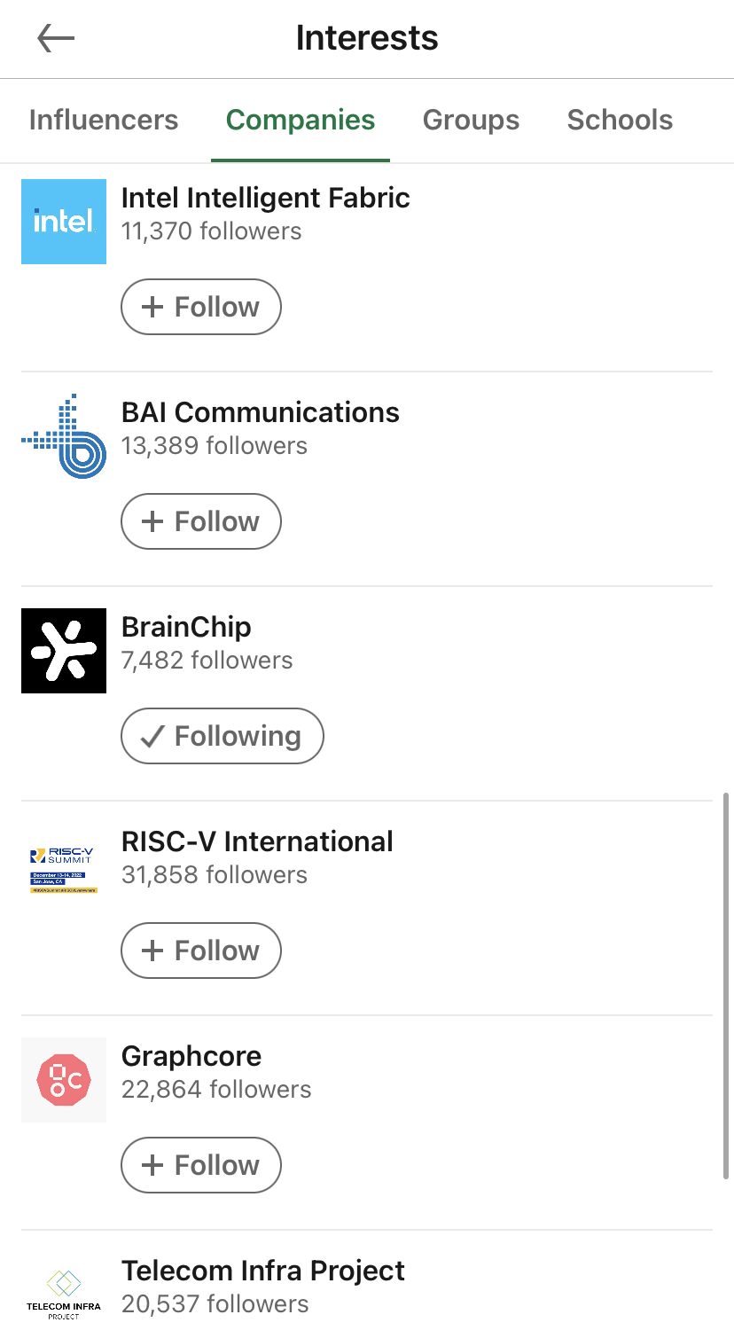This screenshot has width=734, height=1338.
Task: Select the Companies tab
Action: click(301, 120)
